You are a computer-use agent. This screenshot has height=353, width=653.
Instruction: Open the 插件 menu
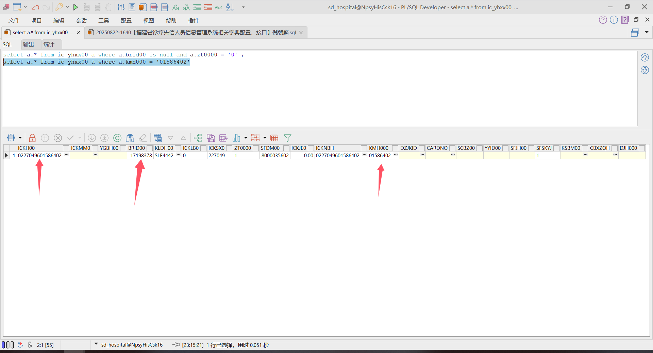point(194,21)
